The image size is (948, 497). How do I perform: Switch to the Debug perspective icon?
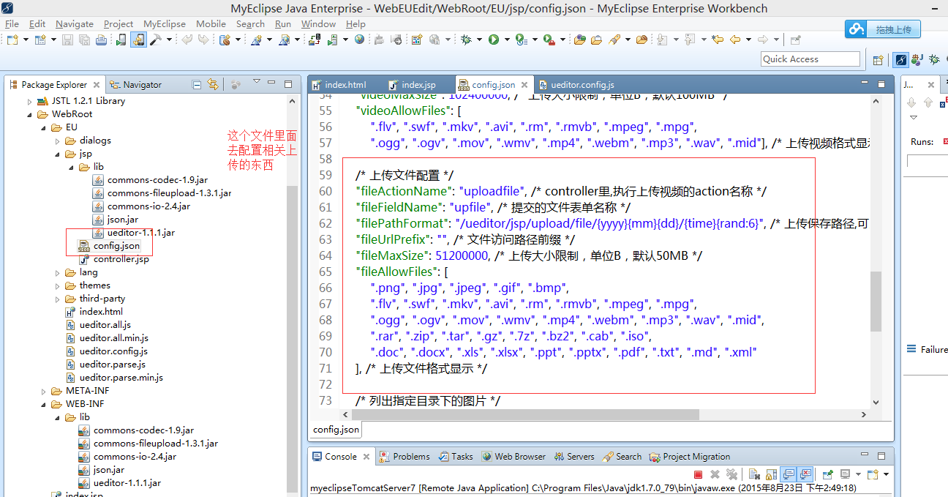coord(935,60)
